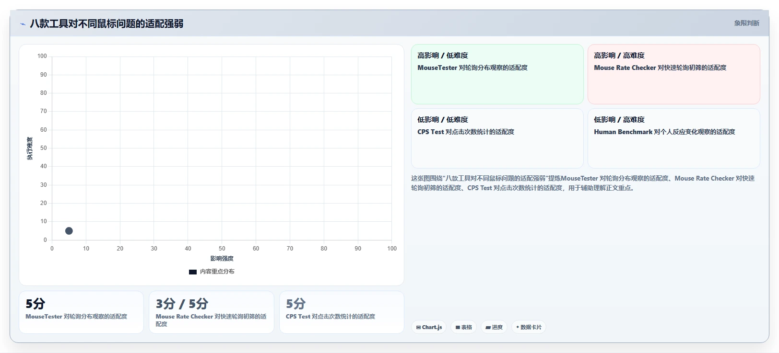The image size is (779, 353).
Task: Click the 数据卡片 tag chip
Action: [529, 327]
